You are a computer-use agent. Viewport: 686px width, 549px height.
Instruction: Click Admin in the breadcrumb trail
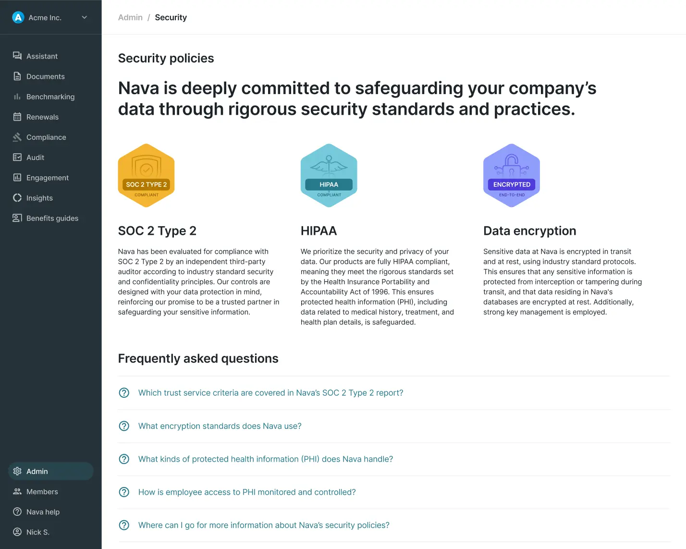click(x=130, y=17)
